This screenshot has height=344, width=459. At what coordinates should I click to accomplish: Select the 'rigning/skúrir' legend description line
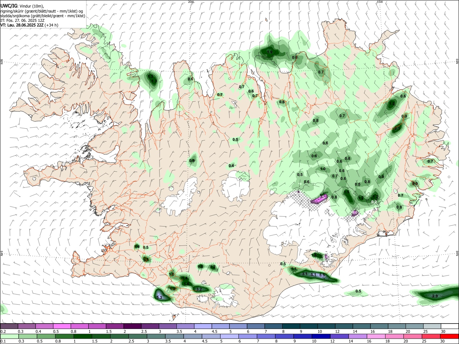(x=42, y=11)
